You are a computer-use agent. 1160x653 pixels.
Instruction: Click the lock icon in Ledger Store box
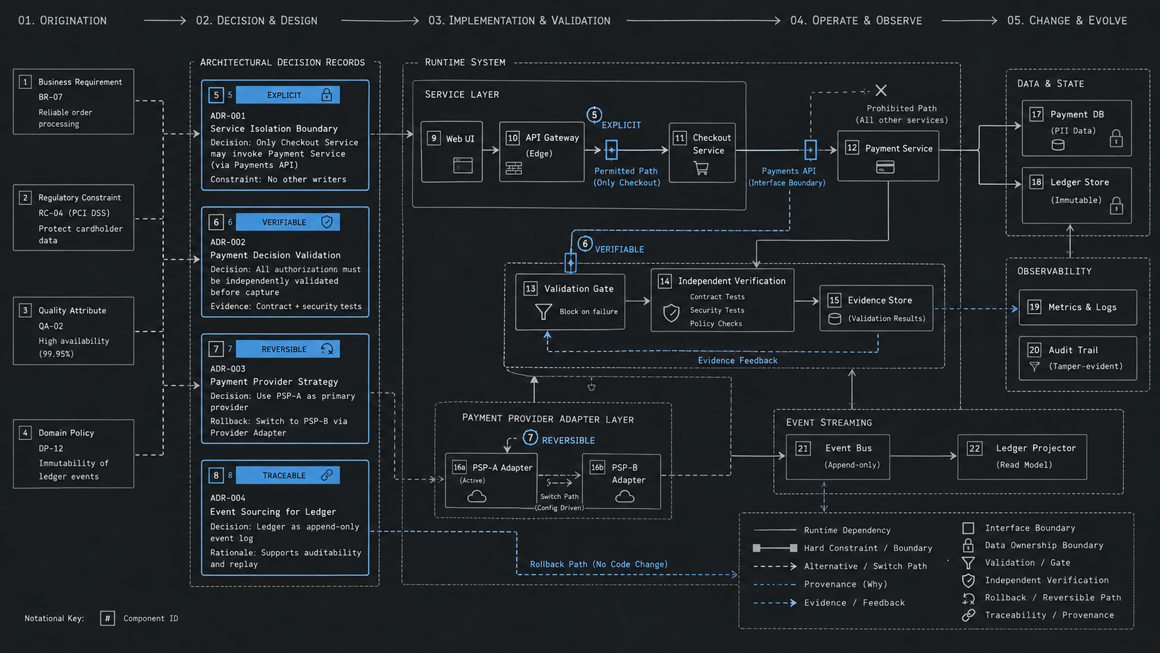pos(1116,205)
